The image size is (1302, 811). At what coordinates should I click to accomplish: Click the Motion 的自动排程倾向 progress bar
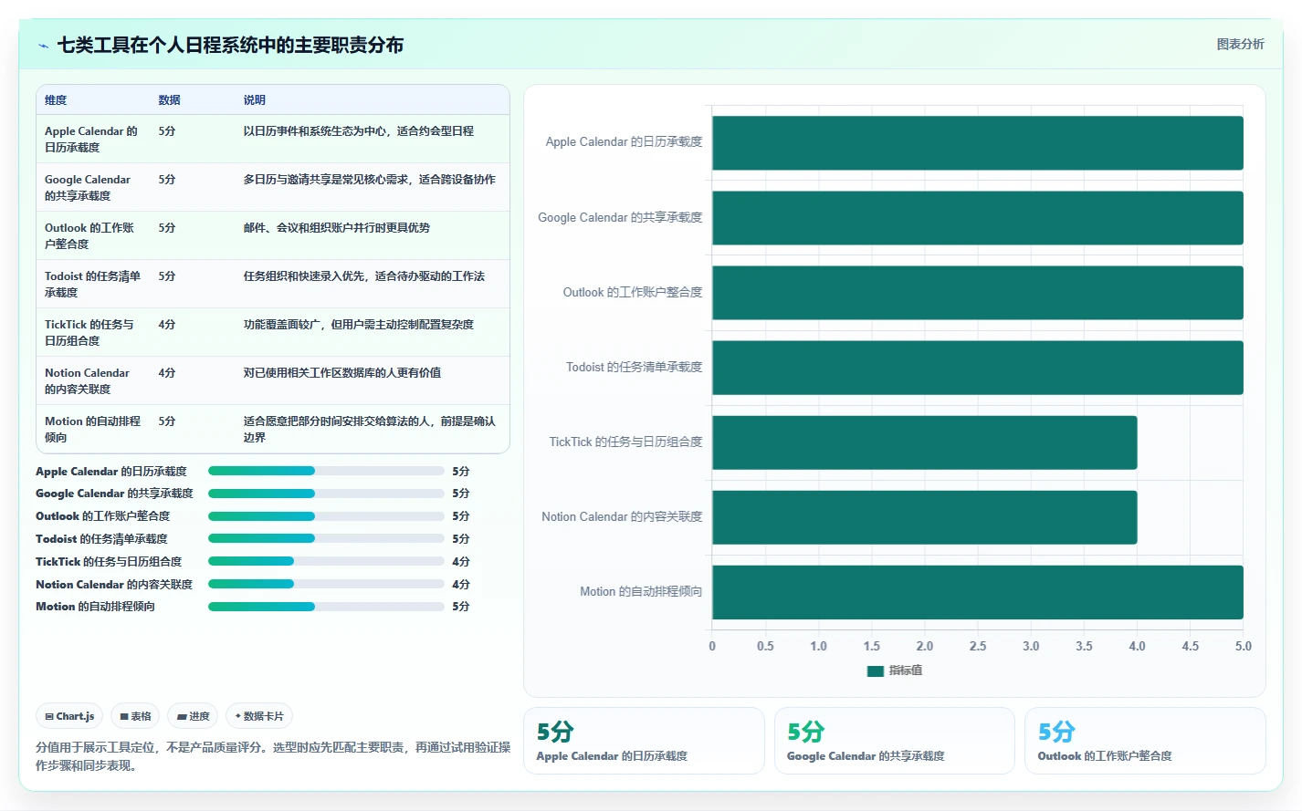(326, 607)
